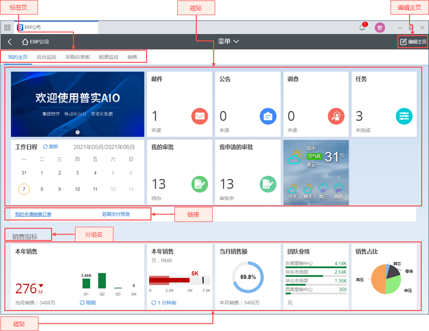Click the back arrow in header
Viewport: 429px width, 331px height.
[10, 42]
